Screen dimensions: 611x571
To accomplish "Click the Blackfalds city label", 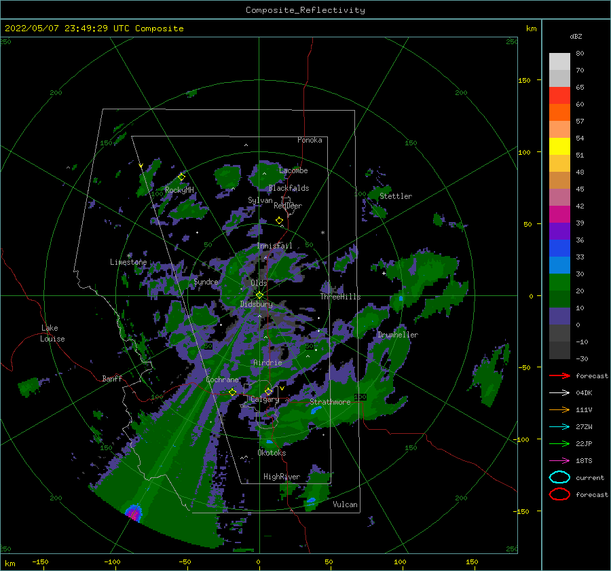I will [289, 188].
